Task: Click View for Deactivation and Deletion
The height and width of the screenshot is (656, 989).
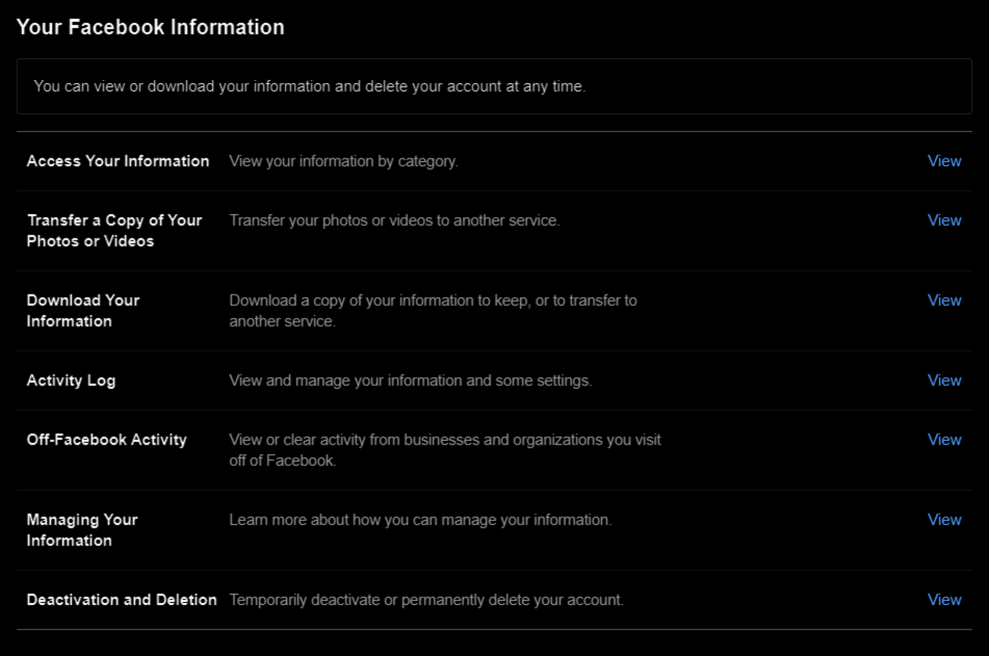Action: (944, 600)
